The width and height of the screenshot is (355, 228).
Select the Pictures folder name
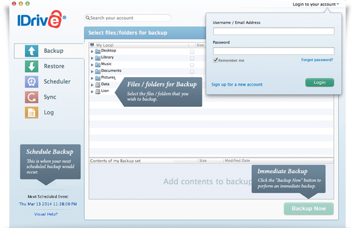click(x=108, y=78)
